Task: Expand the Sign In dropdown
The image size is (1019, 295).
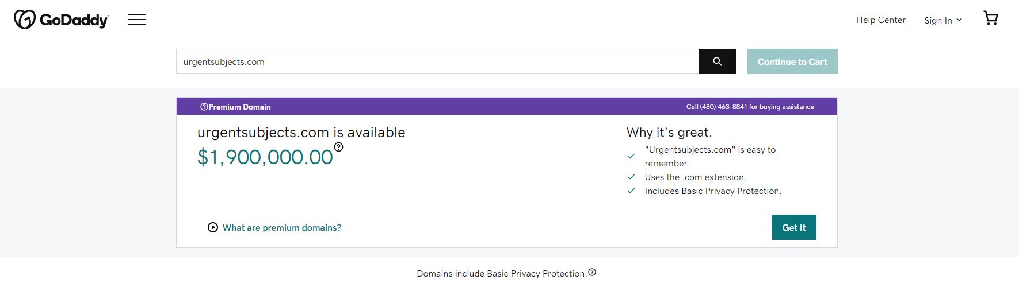Action: 938,20
